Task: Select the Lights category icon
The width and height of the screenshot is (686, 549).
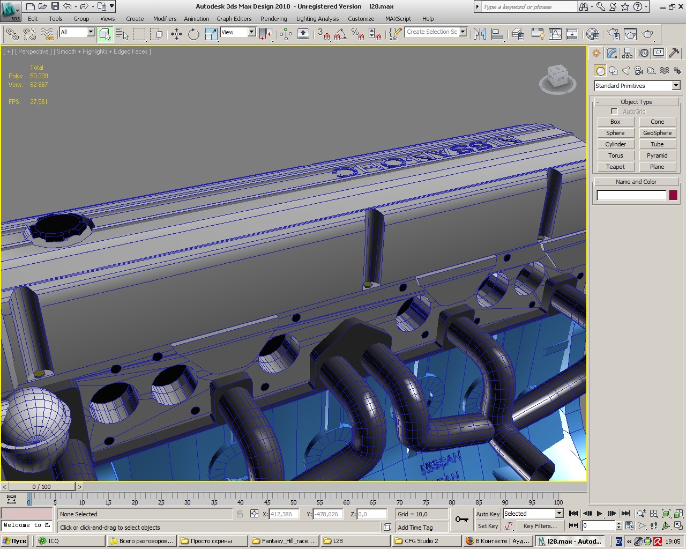Action: [626, 71]
